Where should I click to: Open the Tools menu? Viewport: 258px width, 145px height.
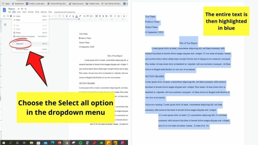(x=37, y=12)
